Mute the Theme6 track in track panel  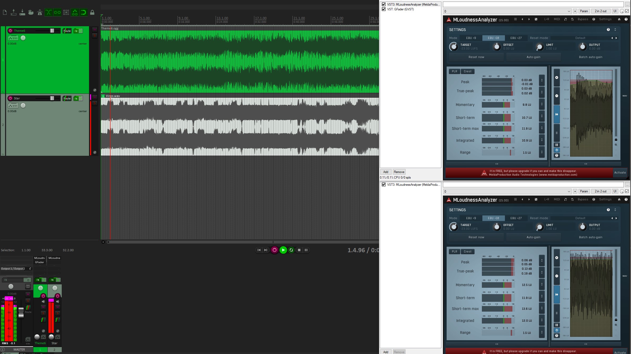[x=95, y=30]
